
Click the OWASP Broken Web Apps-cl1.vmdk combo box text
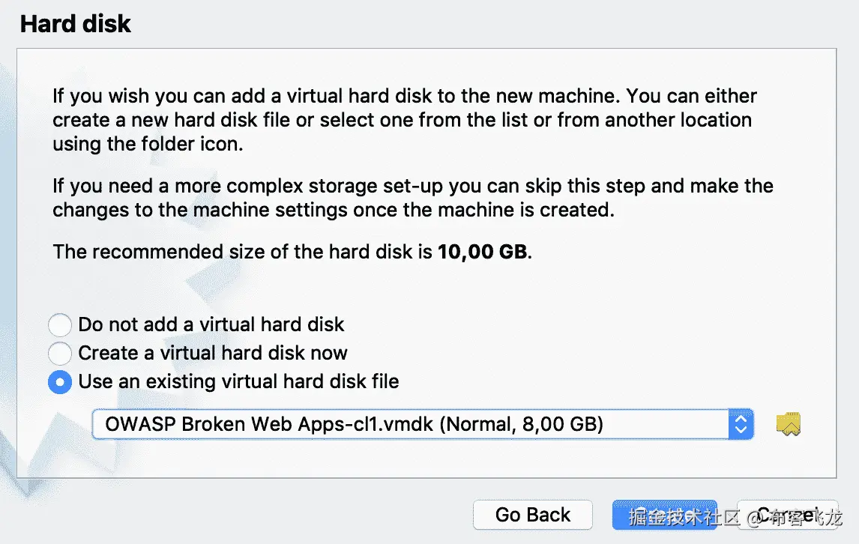[x=270, y=425]
